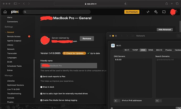
Task: Switch to 802.1X tab
Action: (159, 50)
